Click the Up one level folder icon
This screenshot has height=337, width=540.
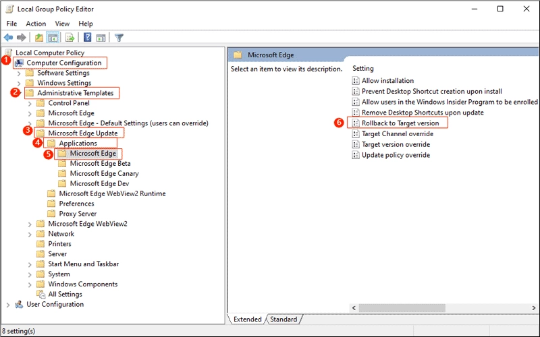click(x=39, y=38)
